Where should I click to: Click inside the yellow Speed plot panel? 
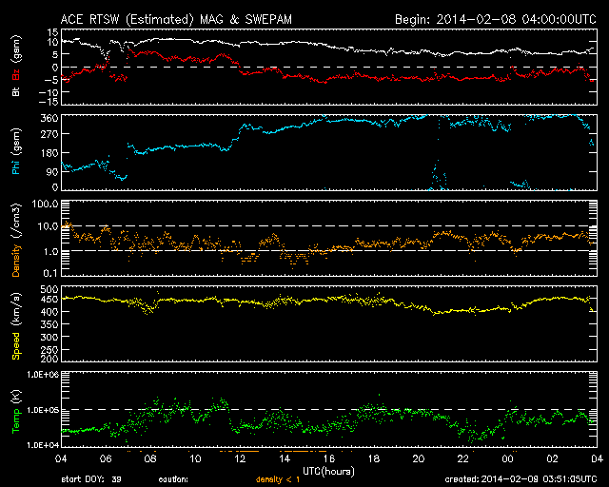[329, 324]
